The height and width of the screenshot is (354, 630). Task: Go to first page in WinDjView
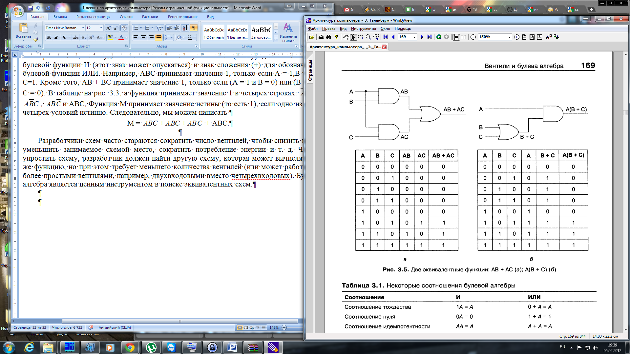pyautogui.click(x=386, y=37)
